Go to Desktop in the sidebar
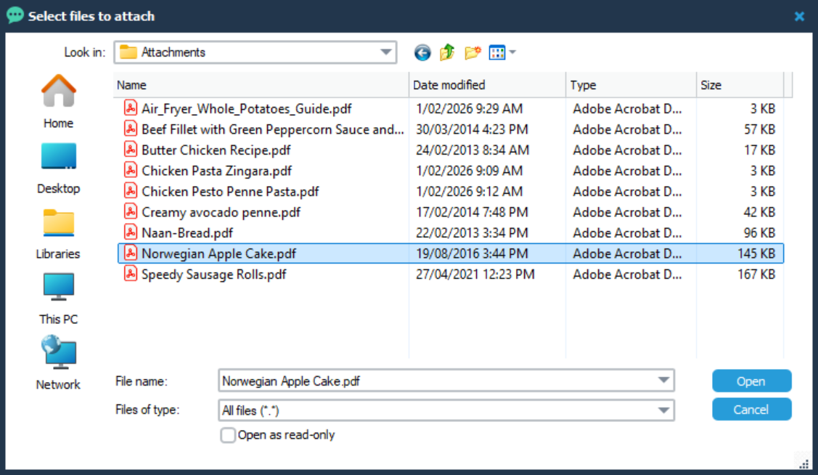Screen dimensions: 818x475 58,168
